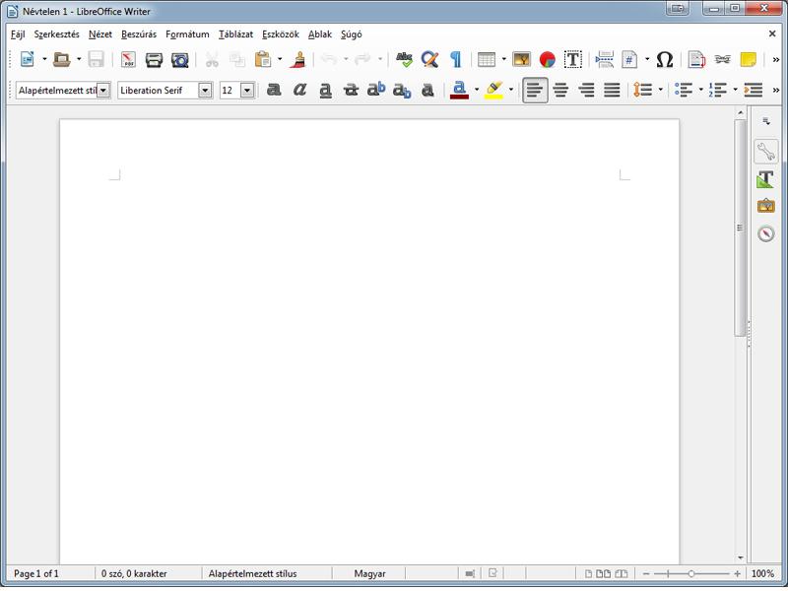Toggle underline text
This screenshot has height=591, width=788.
(x=325, y=90)
